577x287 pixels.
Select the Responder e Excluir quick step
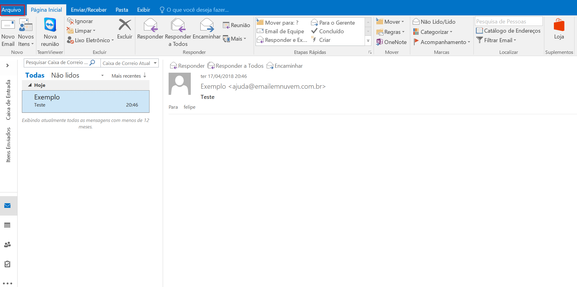click(282, 40)
